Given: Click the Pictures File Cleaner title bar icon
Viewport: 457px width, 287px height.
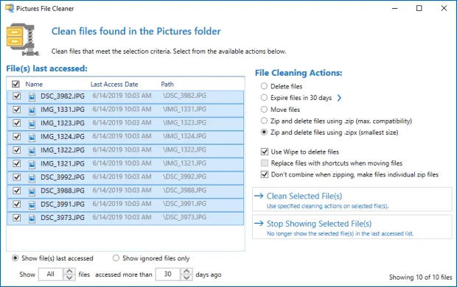Looking at the screenshot, I should 10,8.
